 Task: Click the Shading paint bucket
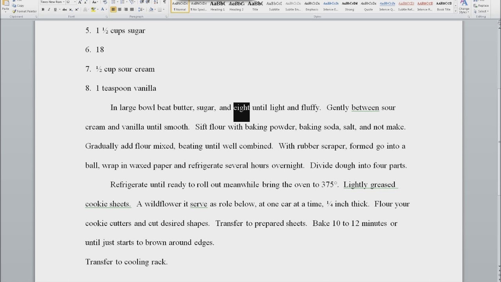pos(151,9)
